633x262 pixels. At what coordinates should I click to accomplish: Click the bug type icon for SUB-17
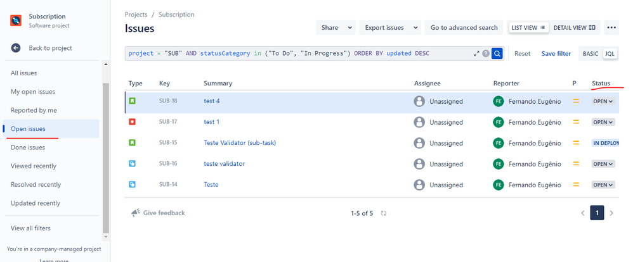tap(132, 122)
